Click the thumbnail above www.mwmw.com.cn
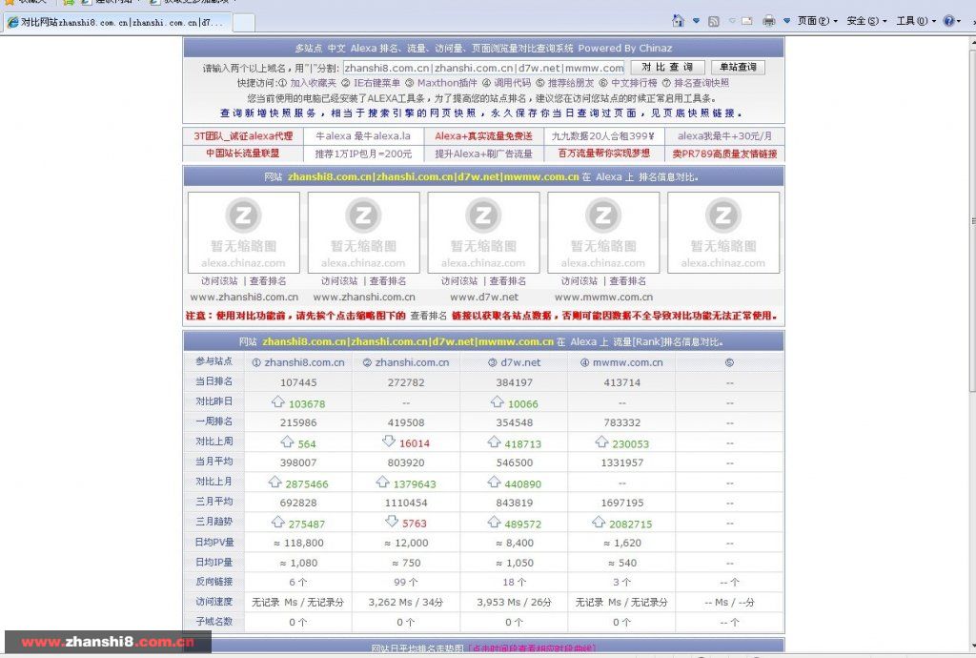This screenshot has width=976, height=658. (x=603, y=232)
